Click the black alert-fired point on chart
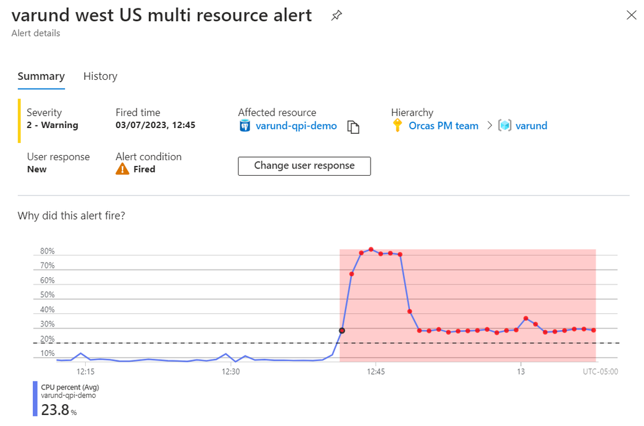Image resolution: width=644 pixels, height=426 pixels. (342, 330)
